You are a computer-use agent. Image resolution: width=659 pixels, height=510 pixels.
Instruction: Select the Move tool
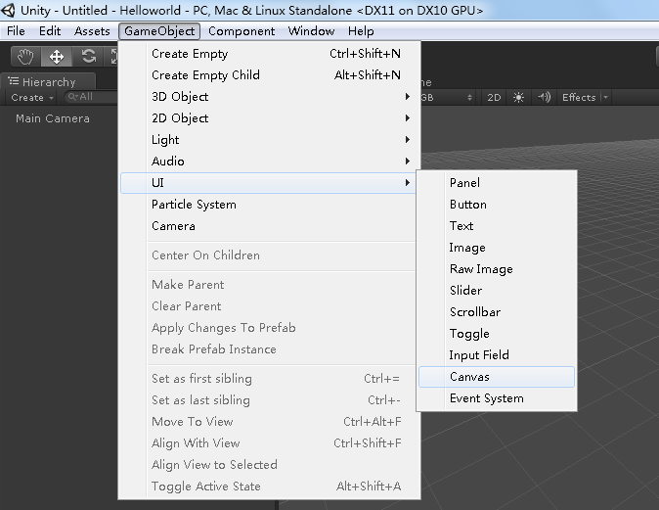point(57,57)
